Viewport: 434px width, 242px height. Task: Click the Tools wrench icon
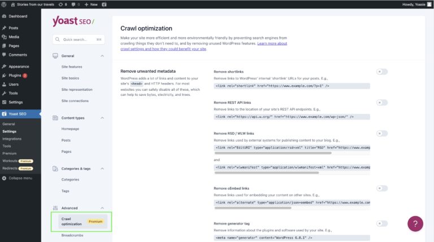4,94
